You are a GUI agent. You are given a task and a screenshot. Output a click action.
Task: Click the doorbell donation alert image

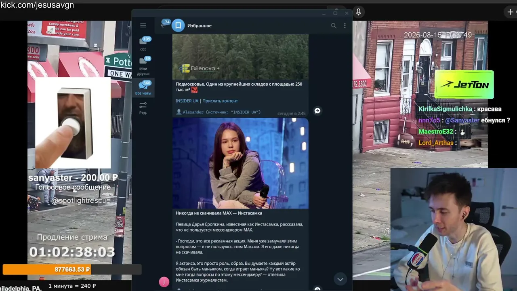coord(73,123)
